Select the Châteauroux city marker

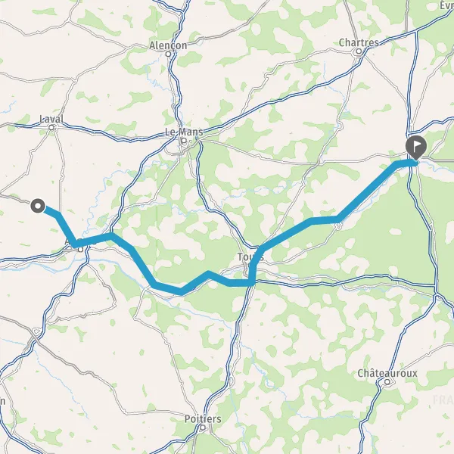tap(387, 382)
